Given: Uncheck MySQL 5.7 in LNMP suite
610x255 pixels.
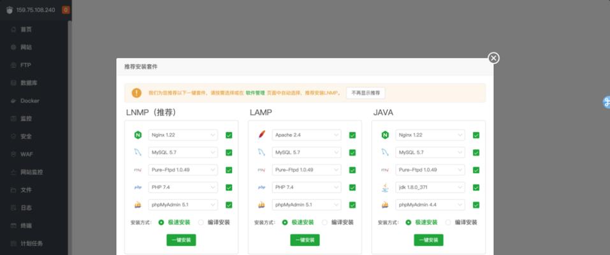Looking at the screenshot, I should 229,152.
